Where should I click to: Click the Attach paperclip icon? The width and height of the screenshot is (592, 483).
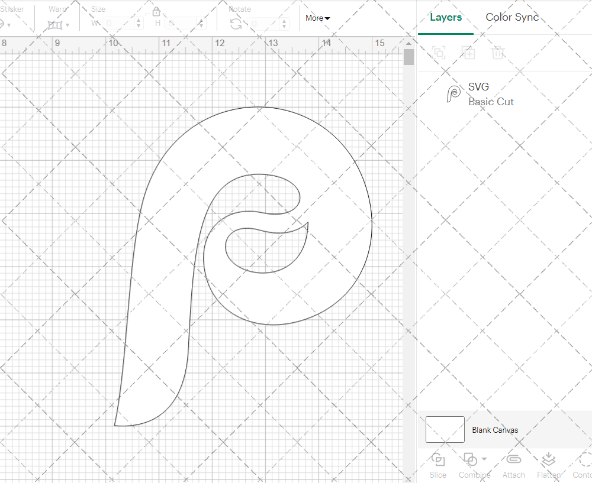coord(513,460)
